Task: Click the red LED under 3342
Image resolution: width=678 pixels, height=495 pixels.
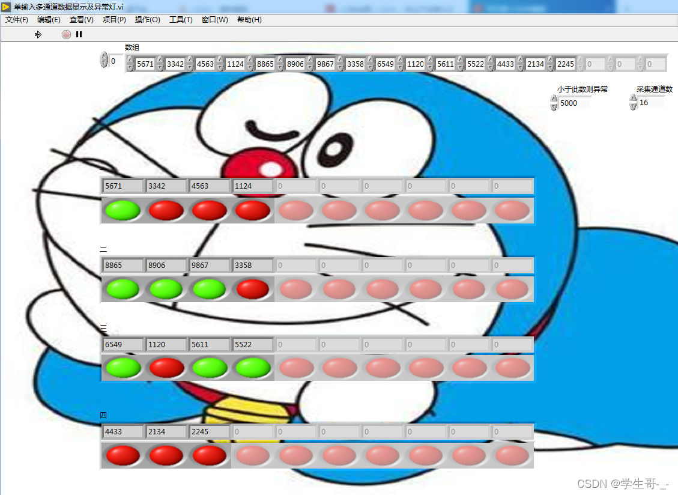Action: pos(166,210)
